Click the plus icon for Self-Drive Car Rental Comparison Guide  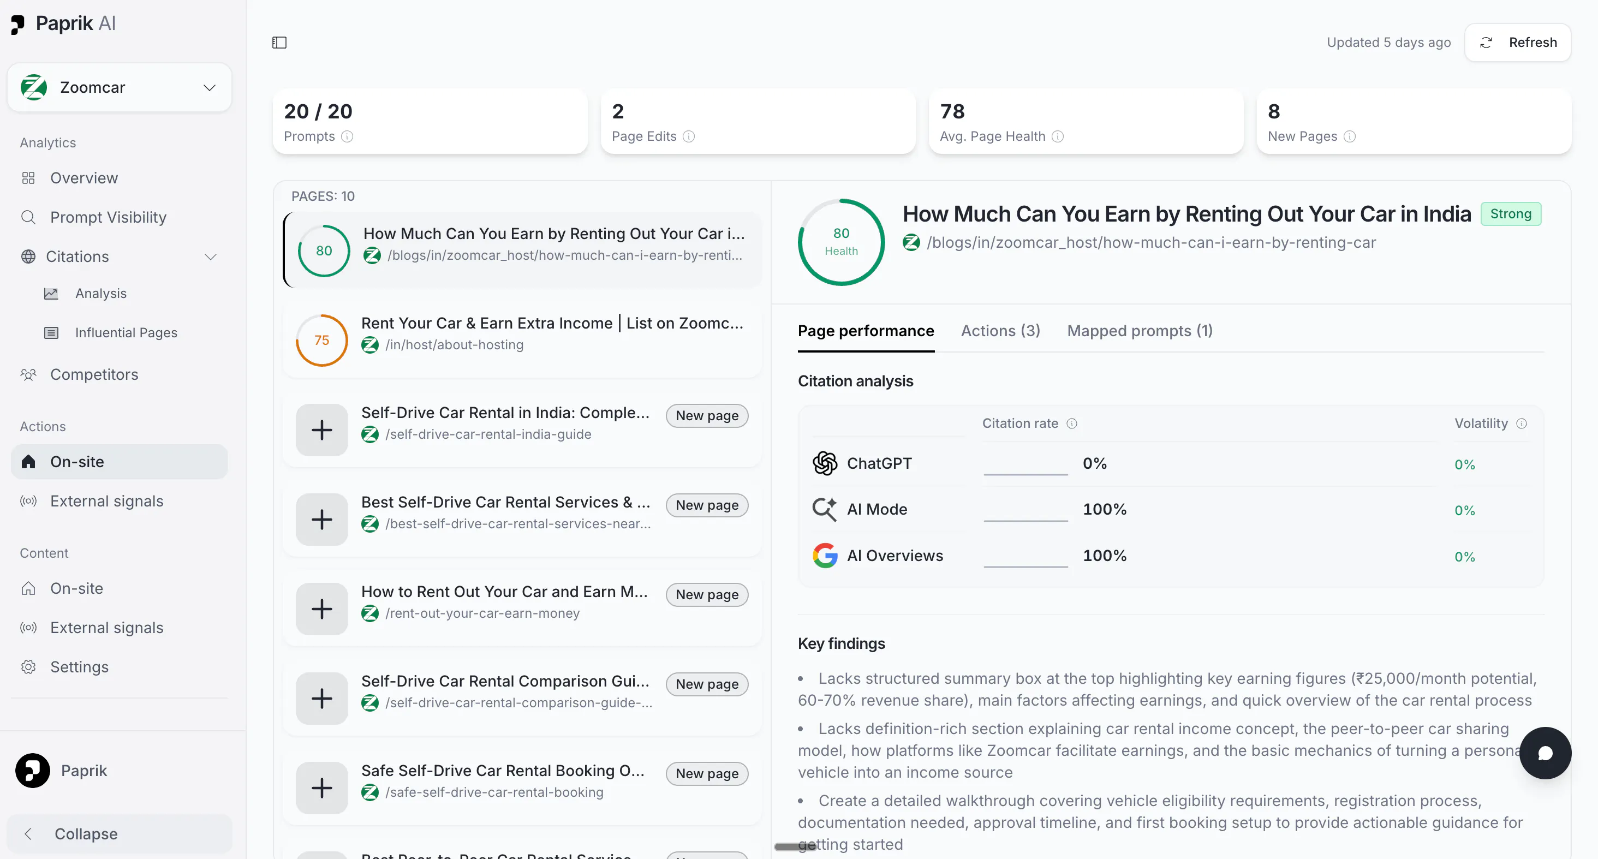(322, 699)
